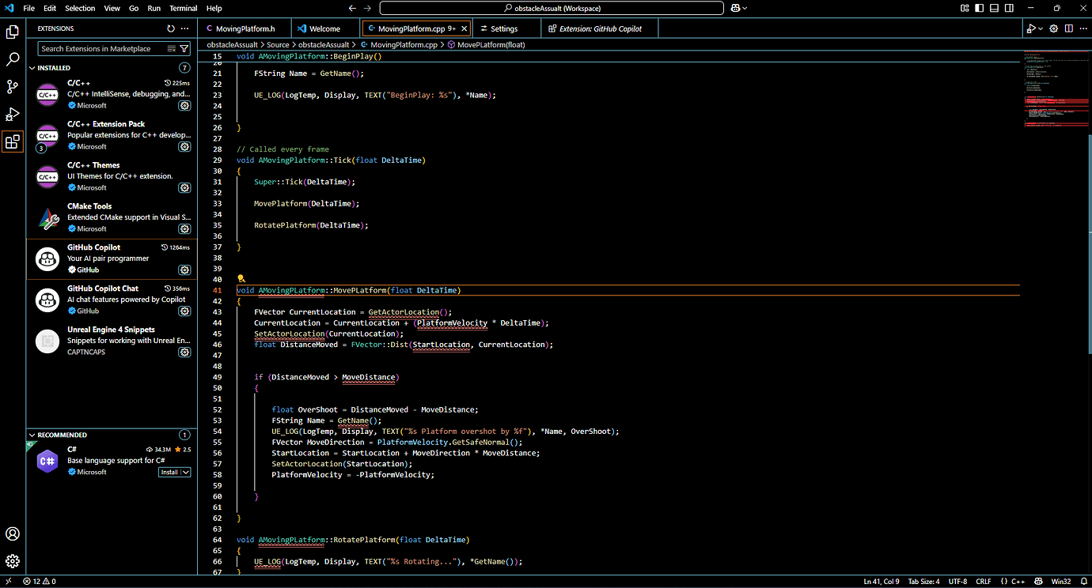Change the C++ language mode

click(x=1018, y=582)
